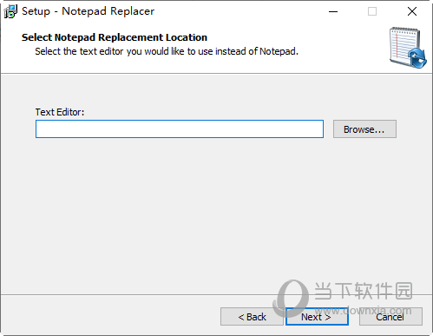This screenshot has width=433, height=336.
Task: Cancel the Notepad Replacer setup
Action: click(x=390, y=317)
